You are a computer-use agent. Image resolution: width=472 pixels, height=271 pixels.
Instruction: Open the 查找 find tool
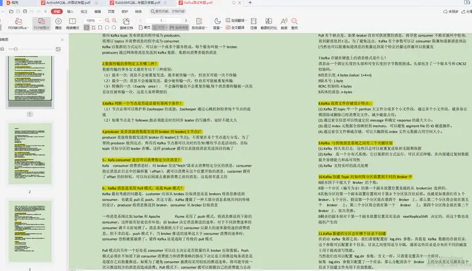[x=294, y=24]
